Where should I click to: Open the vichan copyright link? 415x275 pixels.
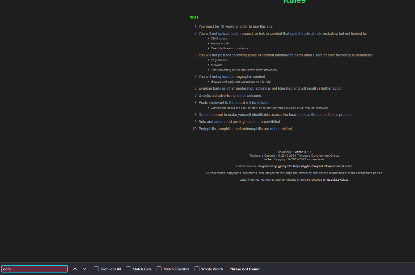[x=269, y=159]
